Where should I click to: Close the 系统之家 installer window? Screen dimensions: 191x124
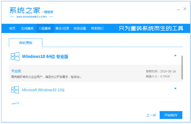click(185, 9)
